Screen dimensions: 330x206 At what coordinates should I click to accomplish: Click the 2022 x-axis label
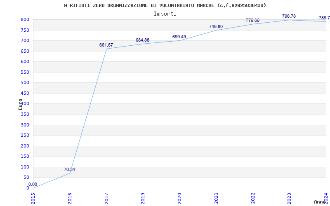[x=253, y=198]
